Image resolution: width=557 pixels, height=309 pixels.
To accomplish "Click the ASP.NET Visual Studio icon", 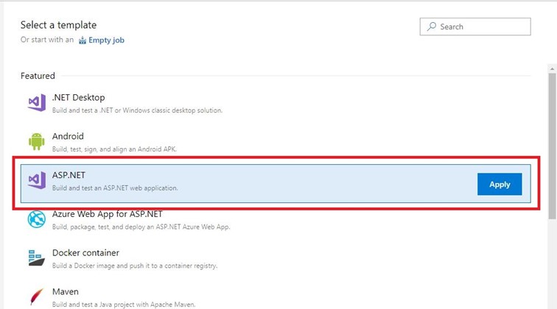I will point(37,180).
